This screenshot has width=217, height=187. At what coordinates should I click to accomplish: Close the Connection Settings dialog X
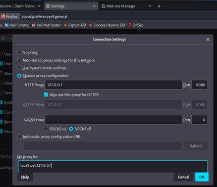coord(208,39)
